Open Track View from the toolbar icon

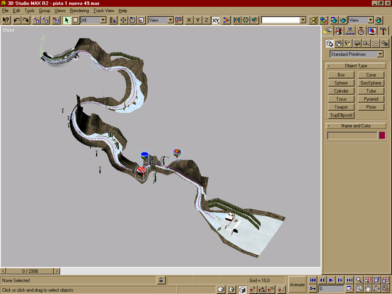click(313, 20)
